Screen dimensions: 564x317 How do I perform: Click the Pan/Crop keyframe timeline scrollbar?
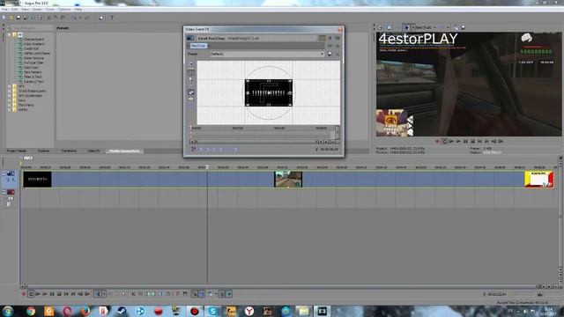click(x=256, y=142)
